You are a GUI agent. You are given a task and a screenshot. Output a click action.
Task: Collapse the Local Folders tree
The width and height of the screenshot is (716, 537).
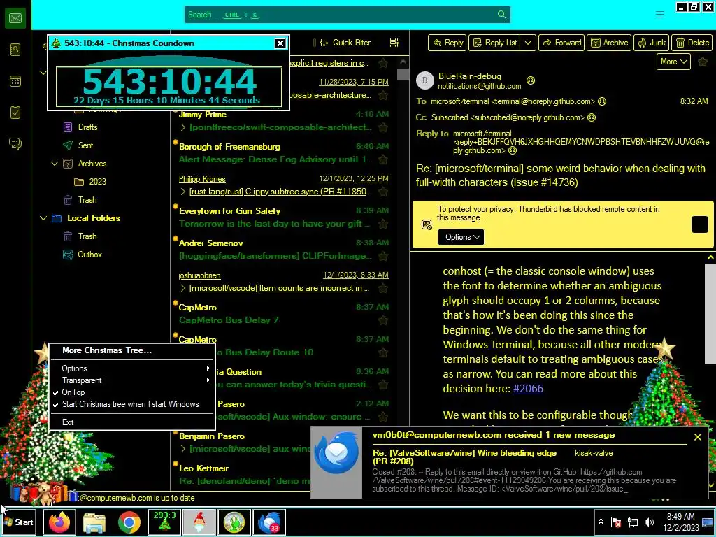pyautogui.click(x=43, y=218)
